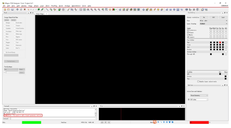Click the subclass color box beside Outline
231x128 pixels.
(189, 99)
